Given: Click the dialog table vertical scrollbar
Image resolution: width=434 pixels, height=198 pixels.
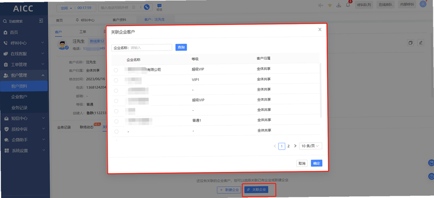Looking at the screenshot, I should pyautogui.click(x=321, y=90).
